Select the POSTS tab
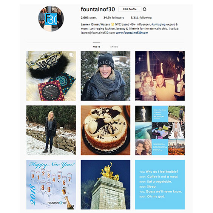This screenshot has height=213, width=213. pyautogui.click(x=96, y=46)
